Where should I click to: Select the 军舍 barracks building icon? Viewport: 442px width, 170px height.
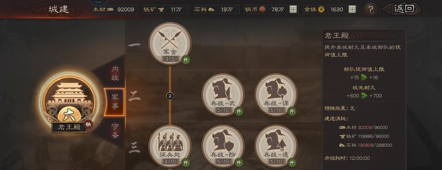[170, 43]
